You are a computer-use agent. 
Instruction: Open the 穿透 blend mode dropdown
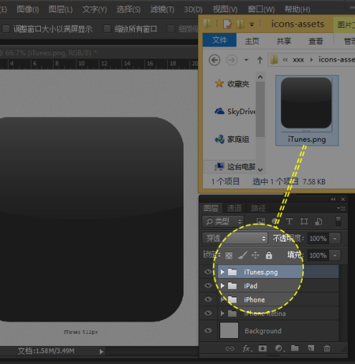(x=235, y=238)
